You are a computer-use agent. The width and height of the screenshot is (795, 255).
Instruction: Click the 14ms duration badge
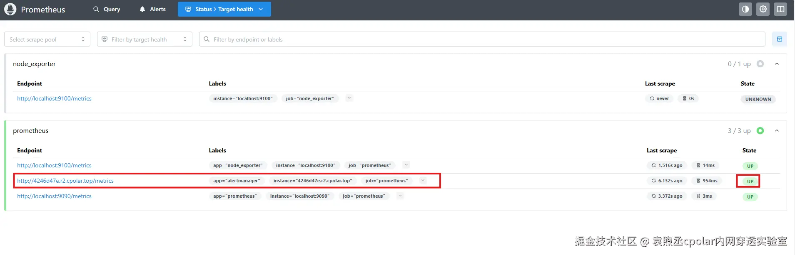click(705, 165)
